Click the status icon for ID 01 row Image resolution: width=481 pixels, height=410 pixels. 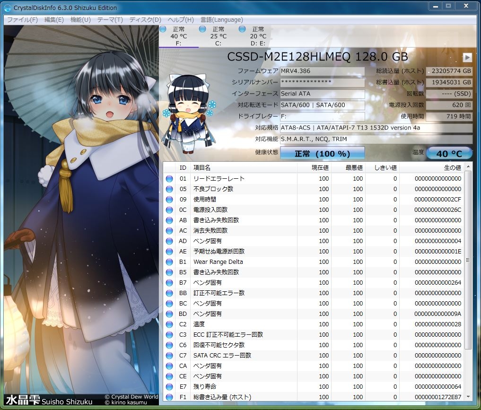tap(169, 179)
